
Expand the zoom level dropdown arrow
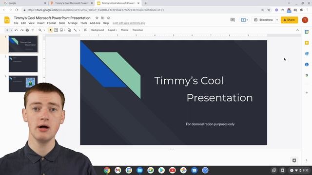pyautogui.click(x=44, y=30)
